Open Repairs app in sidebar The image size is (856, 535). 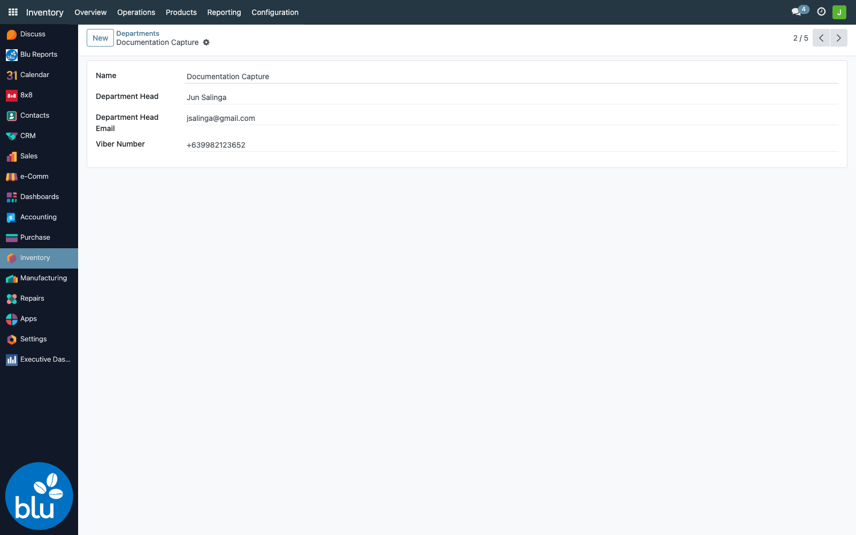point(39,299)
